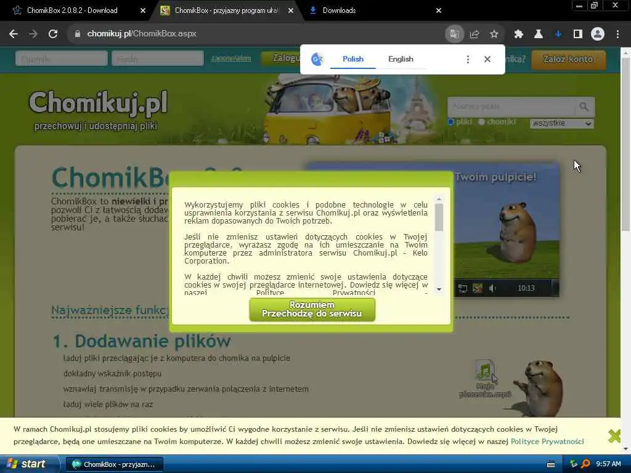Close the Downloads tab

(439, 10)
